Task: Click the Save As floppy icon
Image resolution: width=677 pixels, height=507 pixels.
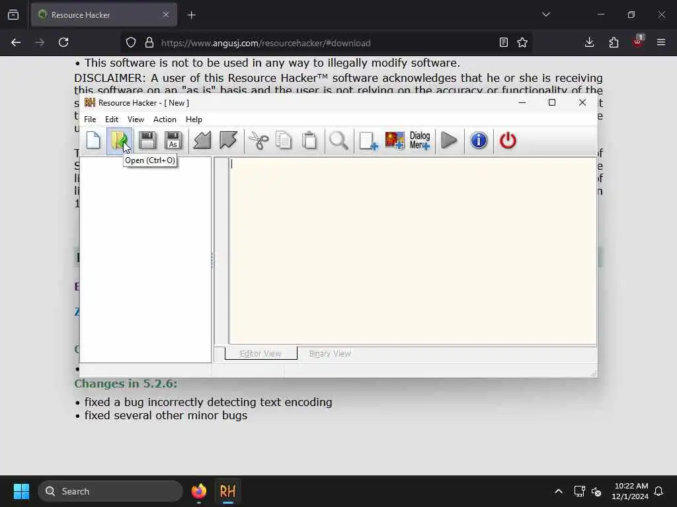Action: (x=174, y=141)
